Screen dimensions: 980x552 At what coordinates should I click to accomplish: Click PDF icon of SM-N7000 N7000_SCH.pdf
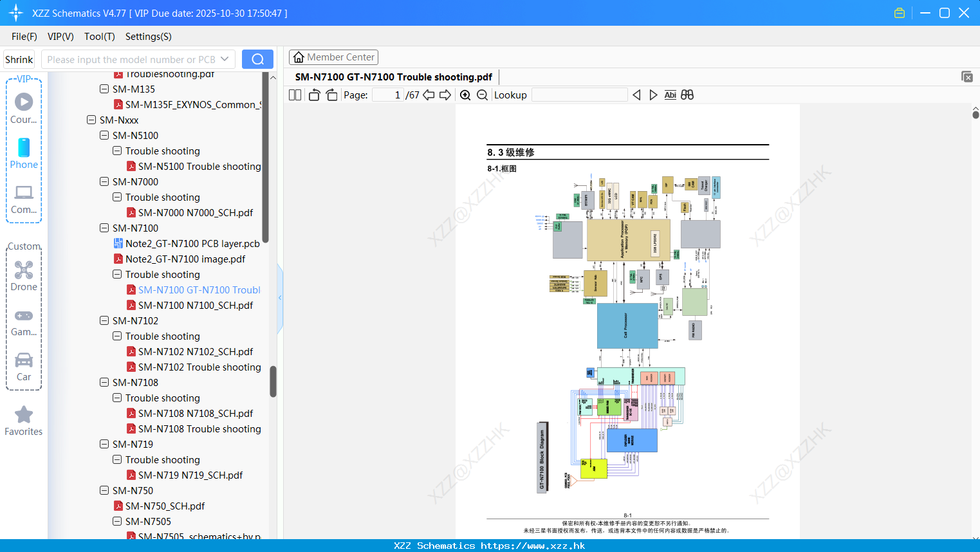point(131,212)
